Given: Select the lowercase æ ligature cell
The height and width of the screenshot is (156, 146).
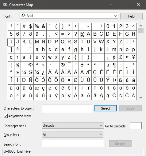Looking at the screenshot, I should point(37,88).
